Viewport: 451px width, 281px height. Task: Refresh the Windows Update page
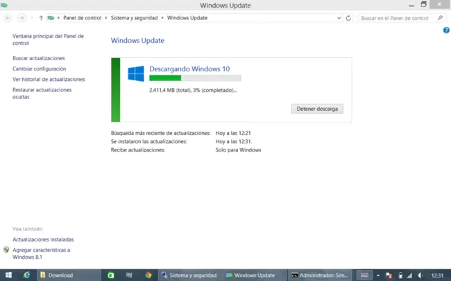coord(348,18)
